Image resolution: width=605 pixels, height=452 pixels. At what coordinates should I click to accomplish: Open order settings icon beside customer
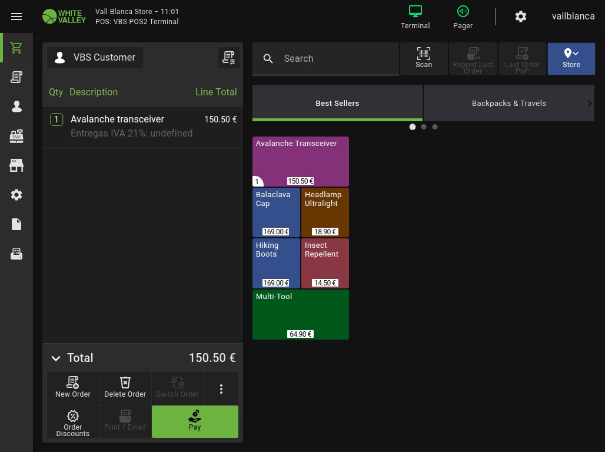[228, 58]
